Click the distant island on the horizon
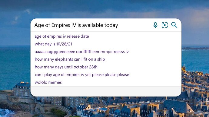 [x=196, y=49]
